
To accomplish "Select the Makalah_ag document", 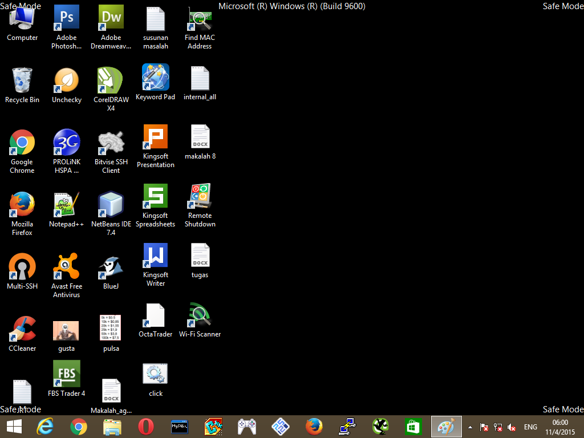I will (111, 396).
